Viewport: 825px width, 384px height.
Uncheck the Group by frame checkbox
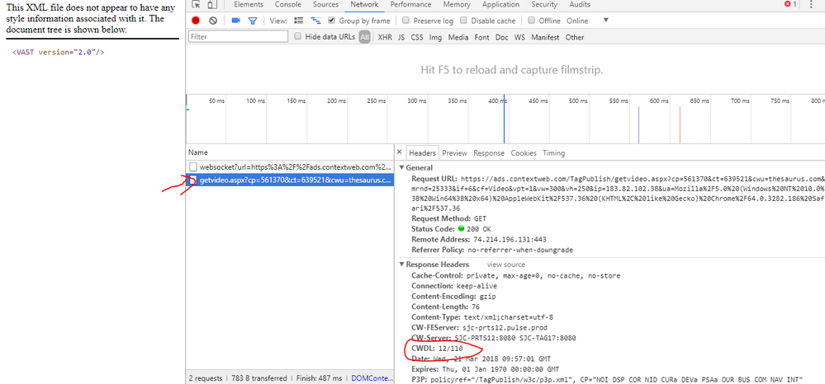331,21
